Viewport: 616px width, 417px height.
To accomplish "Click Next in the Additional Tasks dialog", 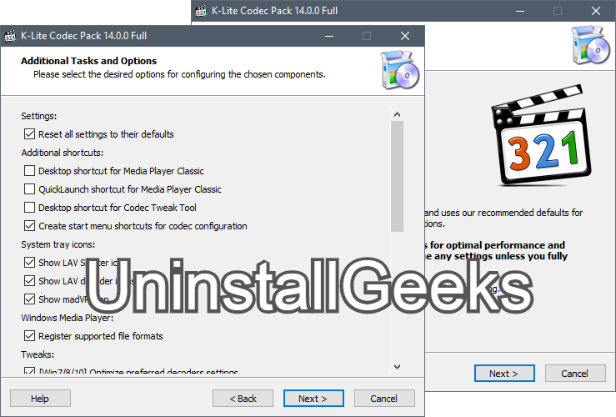I will 313,399.
